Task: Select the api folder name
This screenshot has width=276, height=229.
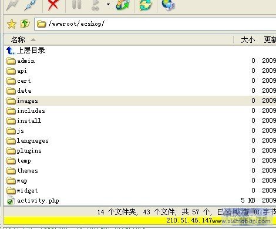Action: pos(22,71)
